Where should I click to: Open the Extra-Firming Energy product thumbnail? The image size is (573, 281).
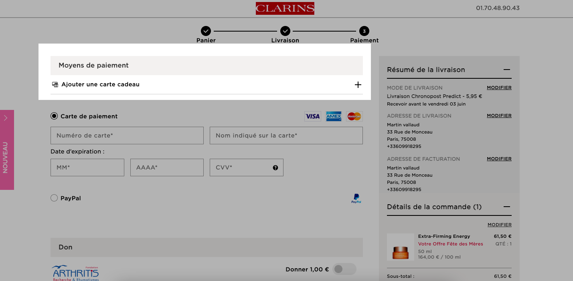[x=401, y=247]
